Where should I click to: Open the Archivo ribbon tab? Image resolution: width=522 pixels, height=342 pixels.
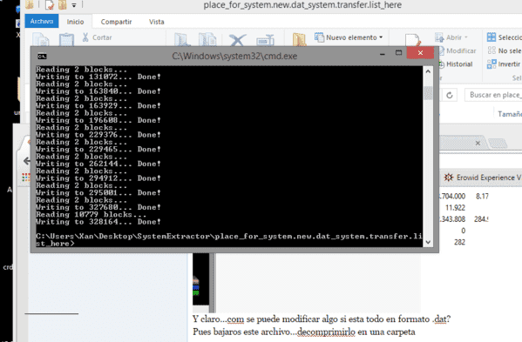(x=42, y=21)
